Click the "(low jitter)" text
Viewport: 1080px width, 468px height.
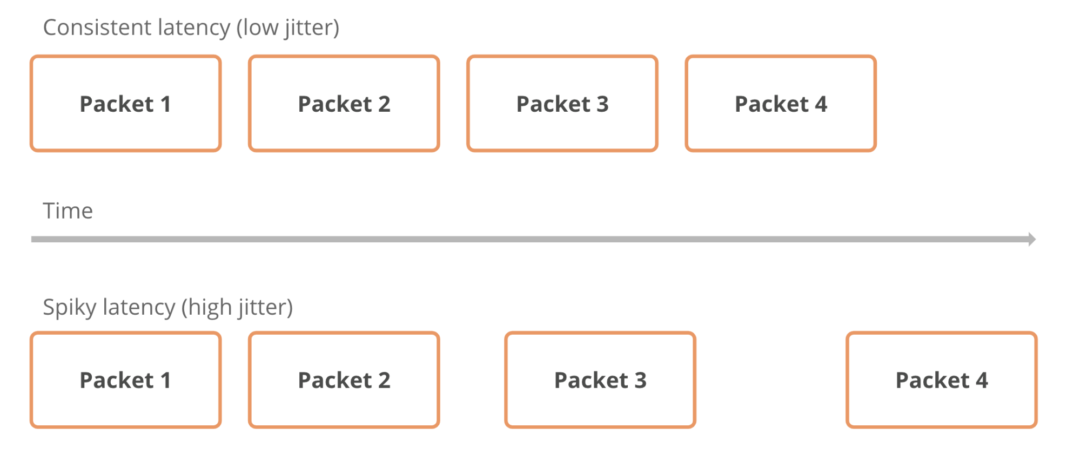click(x=287, y=28)
